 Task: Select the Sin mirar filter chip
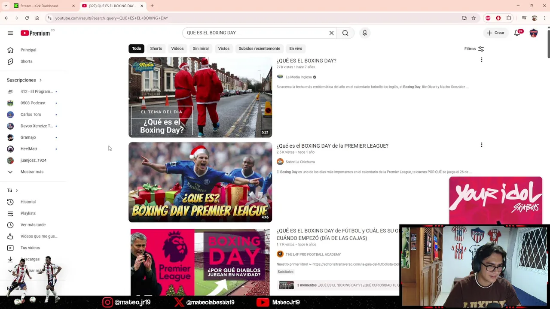click(201, 48)
